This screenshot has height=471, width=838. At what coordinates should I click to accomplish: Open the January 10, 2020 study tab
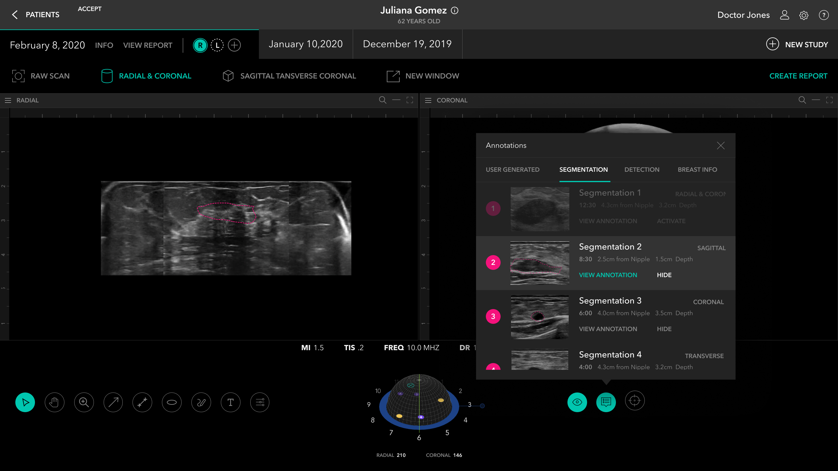[x=306, y=44]
